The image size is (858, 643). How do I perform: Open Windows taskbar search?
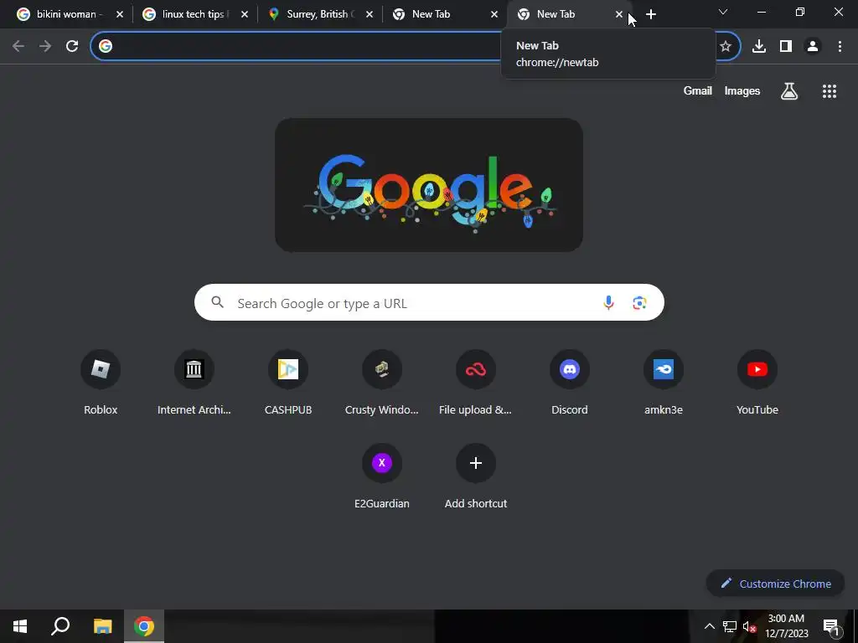tap(60, 626)
